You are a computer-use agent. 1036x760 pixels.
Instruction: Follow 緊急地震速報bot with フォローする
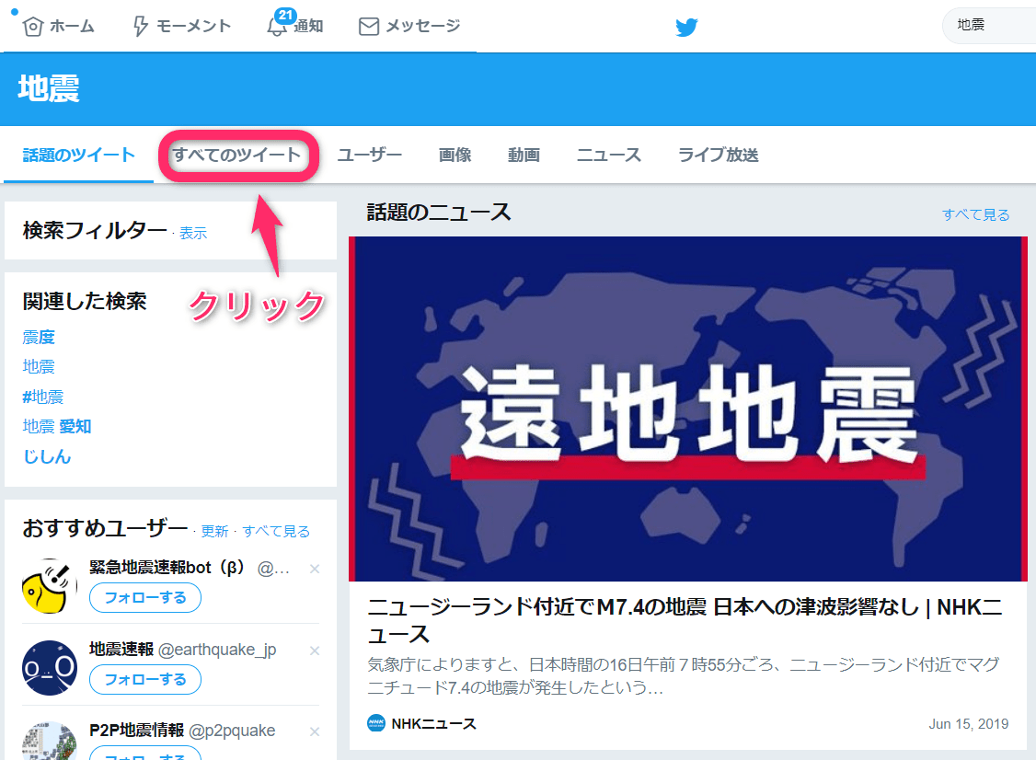145,598
